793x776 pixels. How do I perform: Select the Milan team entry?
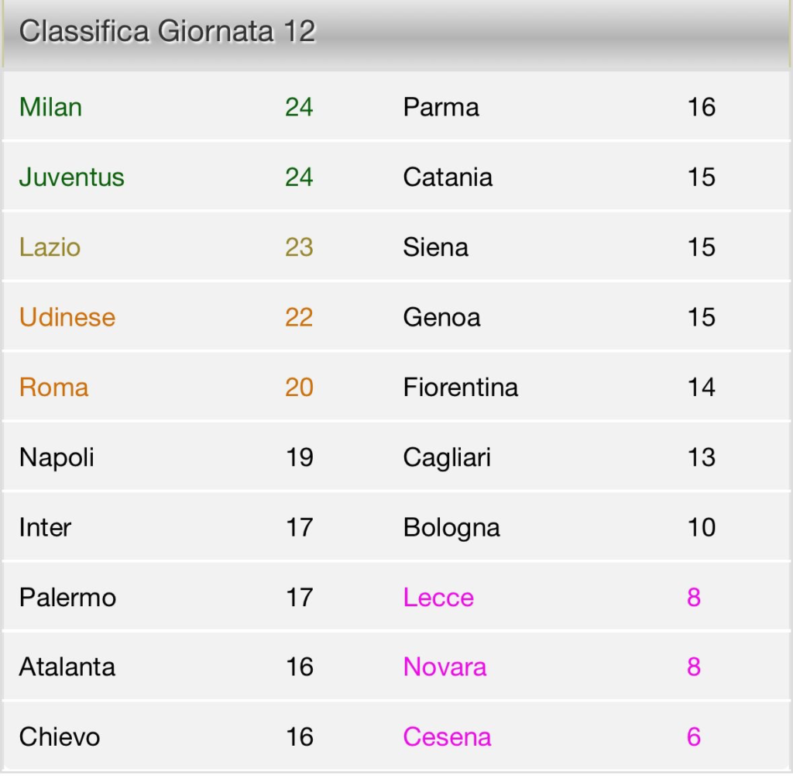[x=50, y=107]
